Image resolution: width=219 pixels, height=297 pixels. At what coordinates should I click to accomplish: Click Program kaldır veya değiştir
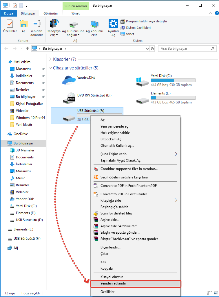(x=146, y=21)
